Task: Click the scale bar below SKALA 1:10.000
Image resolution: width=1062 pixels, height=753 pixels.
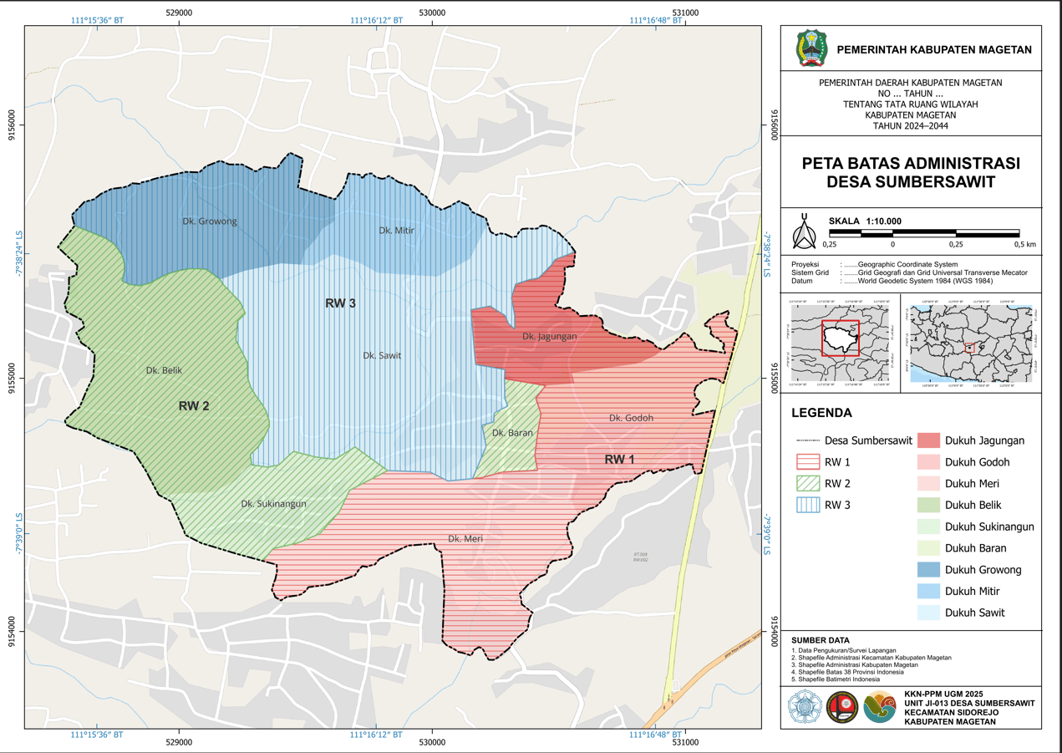Action: (923, 232)
